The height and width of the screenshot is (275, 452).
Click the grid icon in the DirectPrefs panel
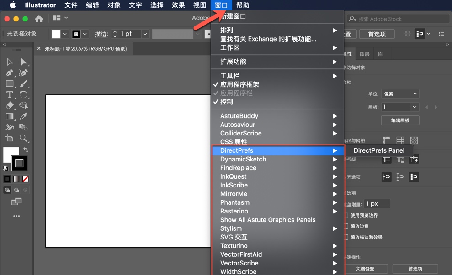pyautogui.click(x=401, y=140)
